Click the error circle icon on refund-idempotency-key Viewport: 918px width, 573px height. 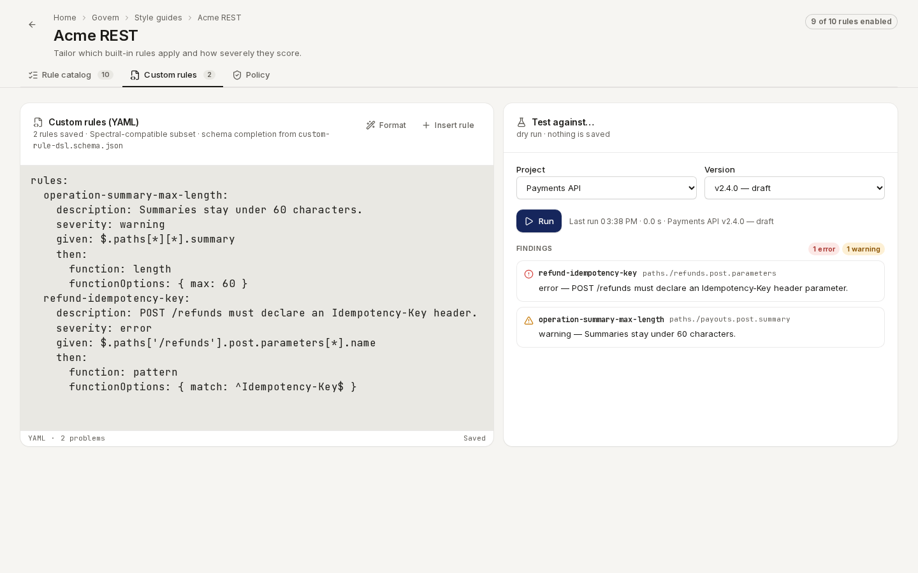528,274
